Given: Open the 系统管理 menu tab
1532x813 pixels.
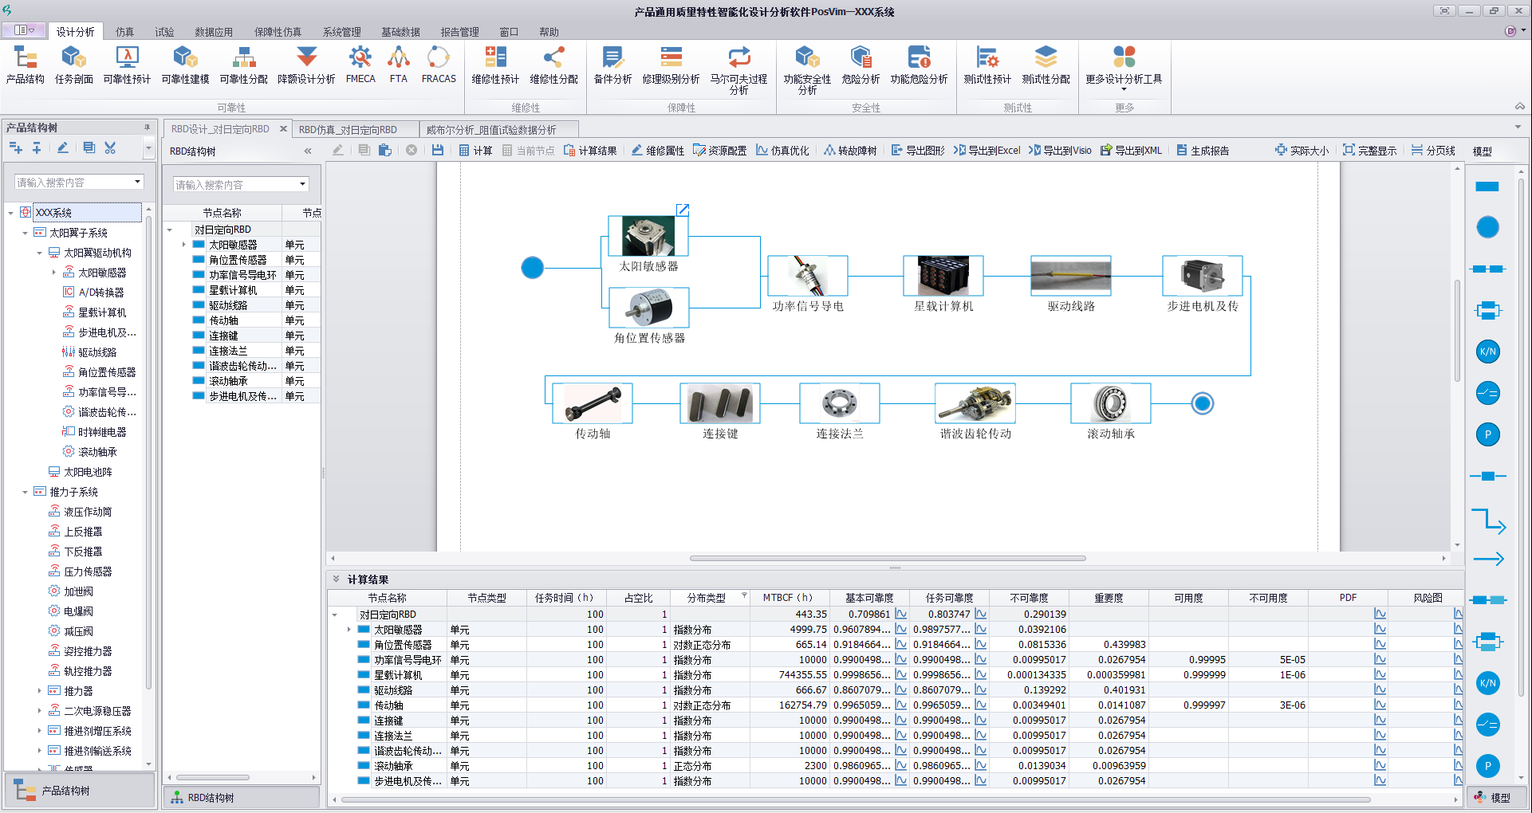Looking at the screenshot, I should (341, 32).
